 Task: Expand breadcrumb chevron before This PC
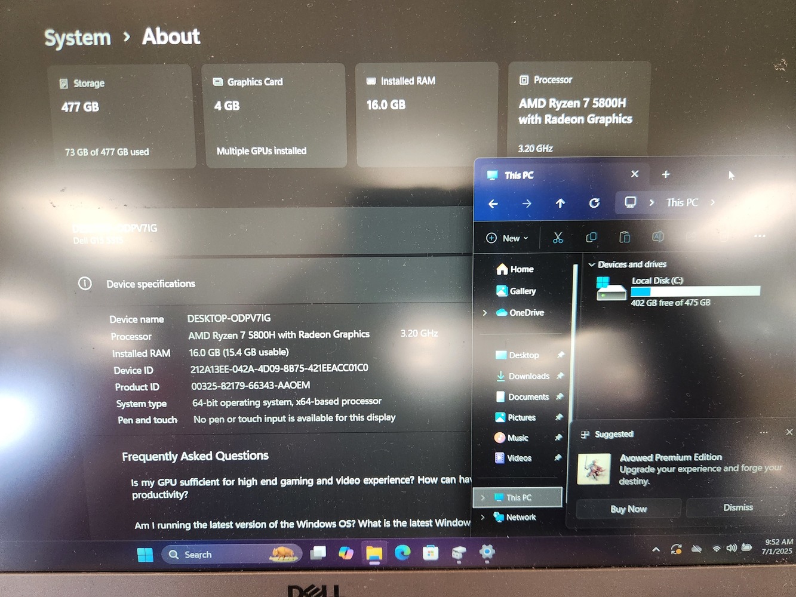coord(651,202)
